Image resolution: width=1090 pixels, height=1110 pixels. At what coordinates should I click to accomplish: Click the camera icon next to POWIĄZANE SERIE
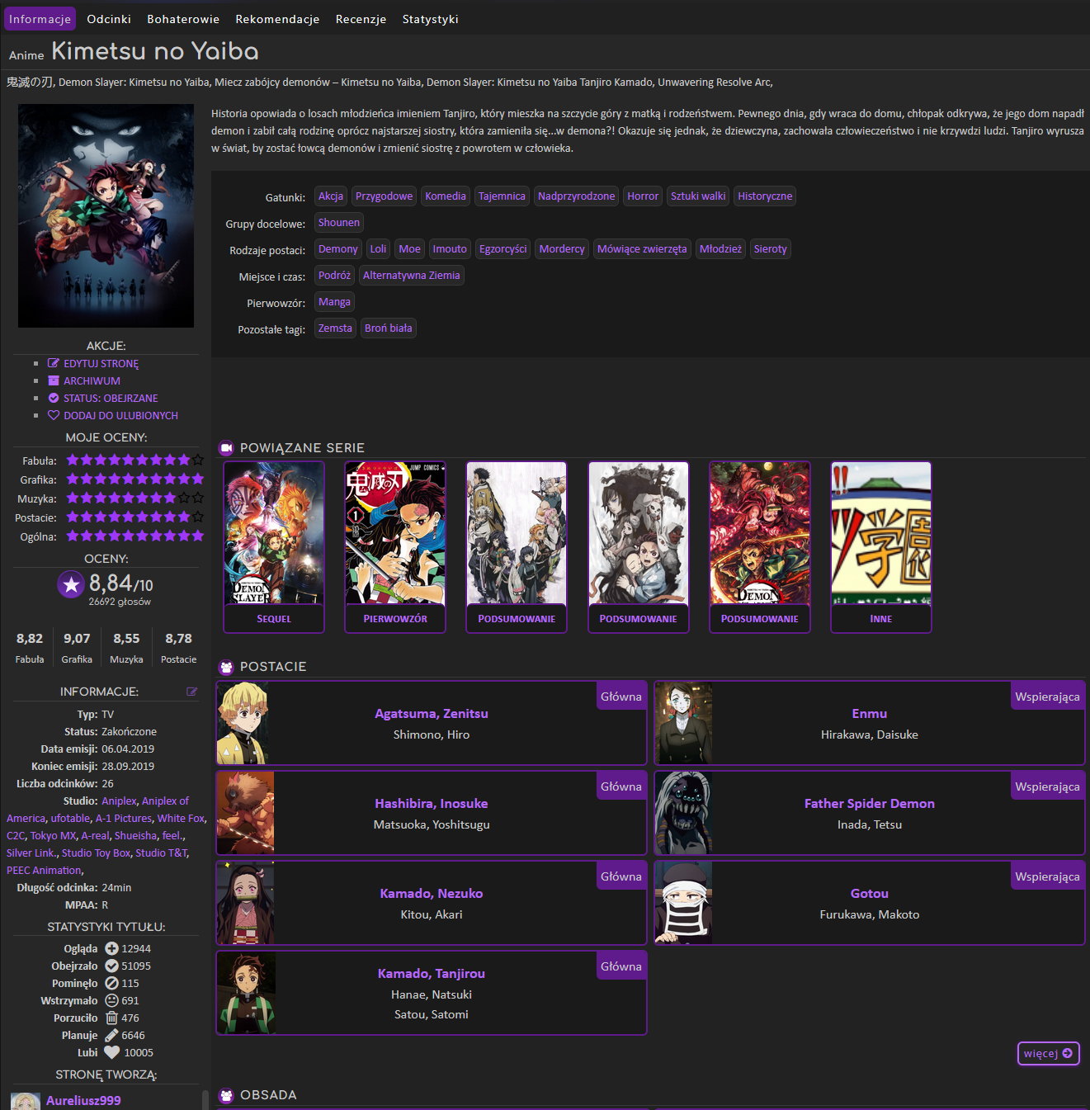point(225,448)
